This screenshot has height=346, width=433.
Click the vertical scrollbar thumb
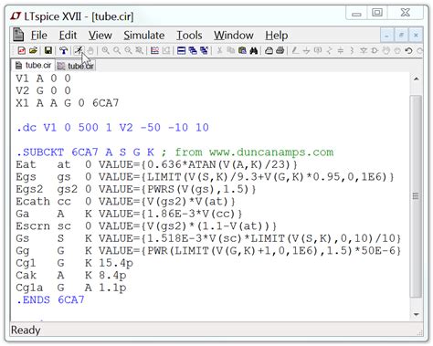(416, 196)
